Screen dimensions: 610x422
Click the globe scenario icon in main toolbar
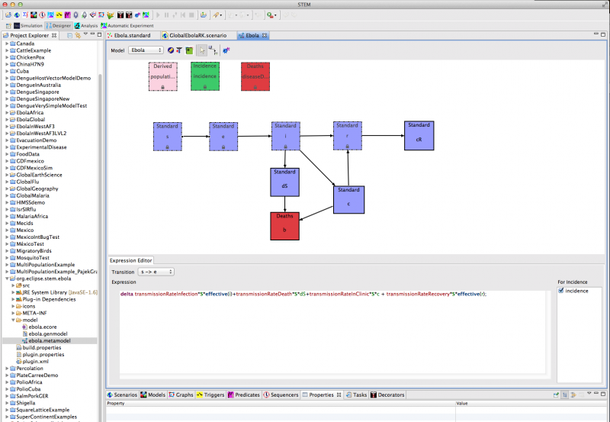coord(17,15)
